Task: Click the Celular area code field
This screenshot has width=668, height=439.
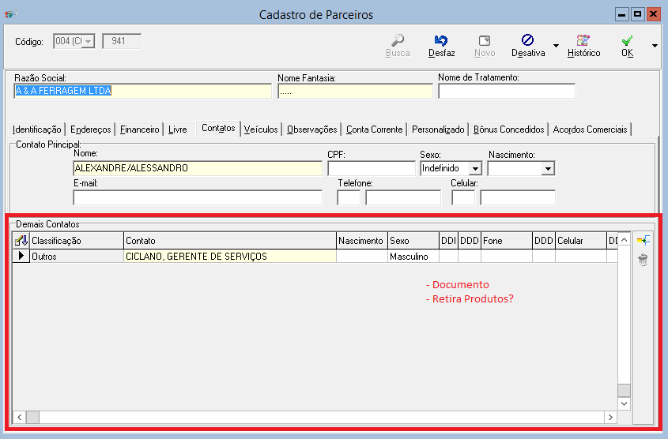Action: coord(463,198)
